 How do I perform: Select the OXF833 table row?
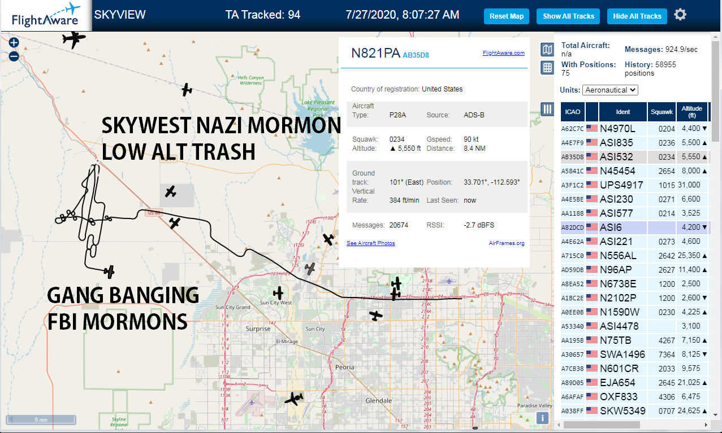pos(635,397)
